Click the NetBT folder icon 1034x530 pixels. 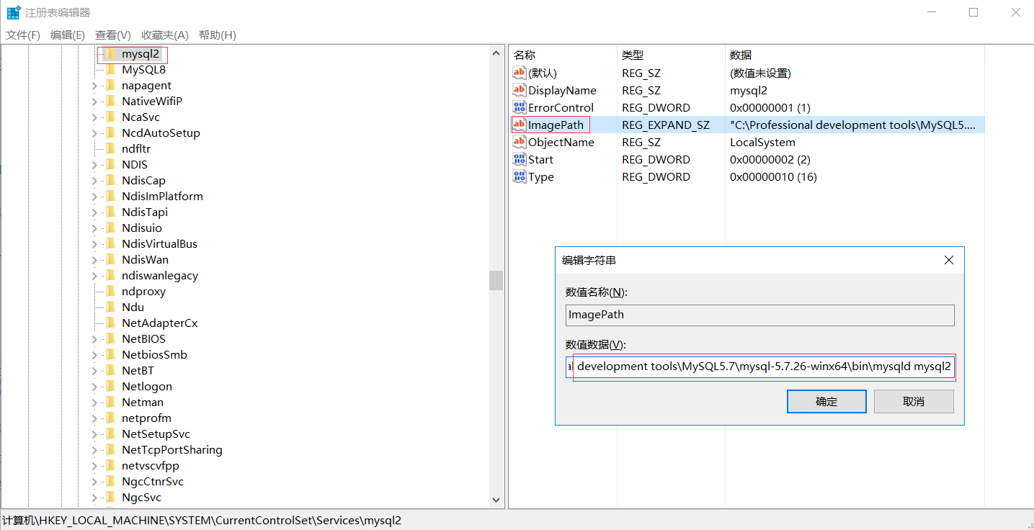point(110,371)
